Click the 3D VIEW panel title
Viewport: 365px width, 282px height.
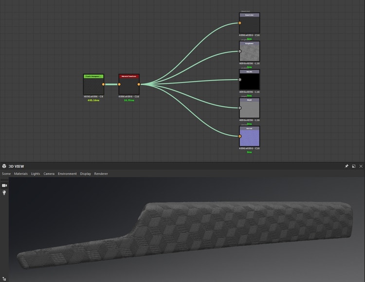[16, 166]
